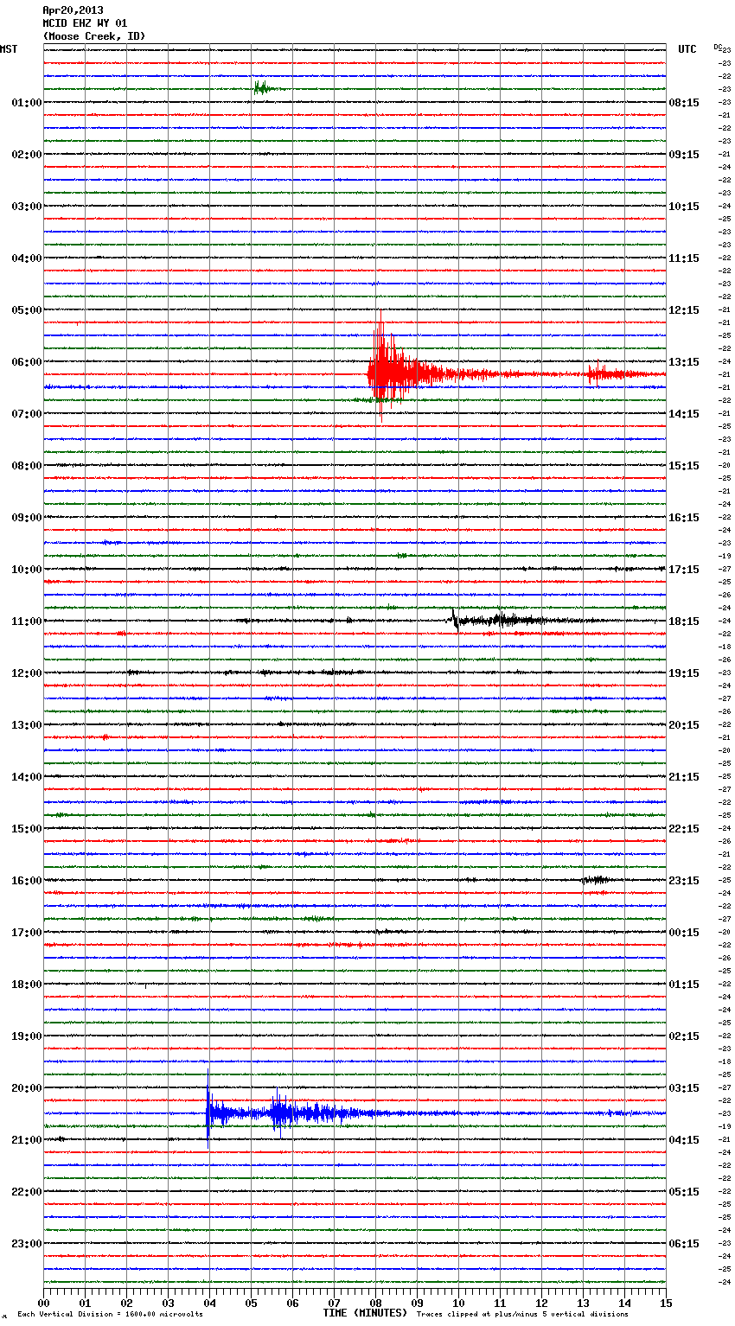This screenshot has width=735, height=1326.
Task: Select the 01:00 MST time label
Action: [x=26, y=103]
